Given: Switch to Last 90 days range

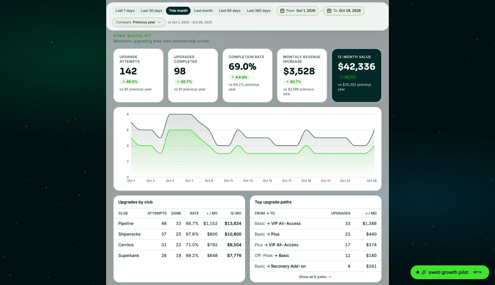Looking at the screenshot, I should (x=230, y=11).
